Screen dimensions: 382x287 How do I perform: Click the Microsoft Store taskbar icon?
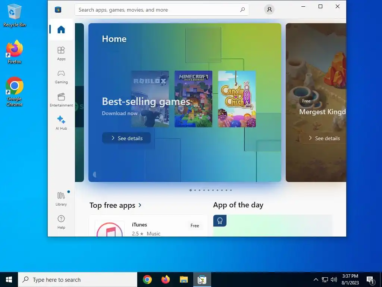pyautogui.click(x=202, y=280)
